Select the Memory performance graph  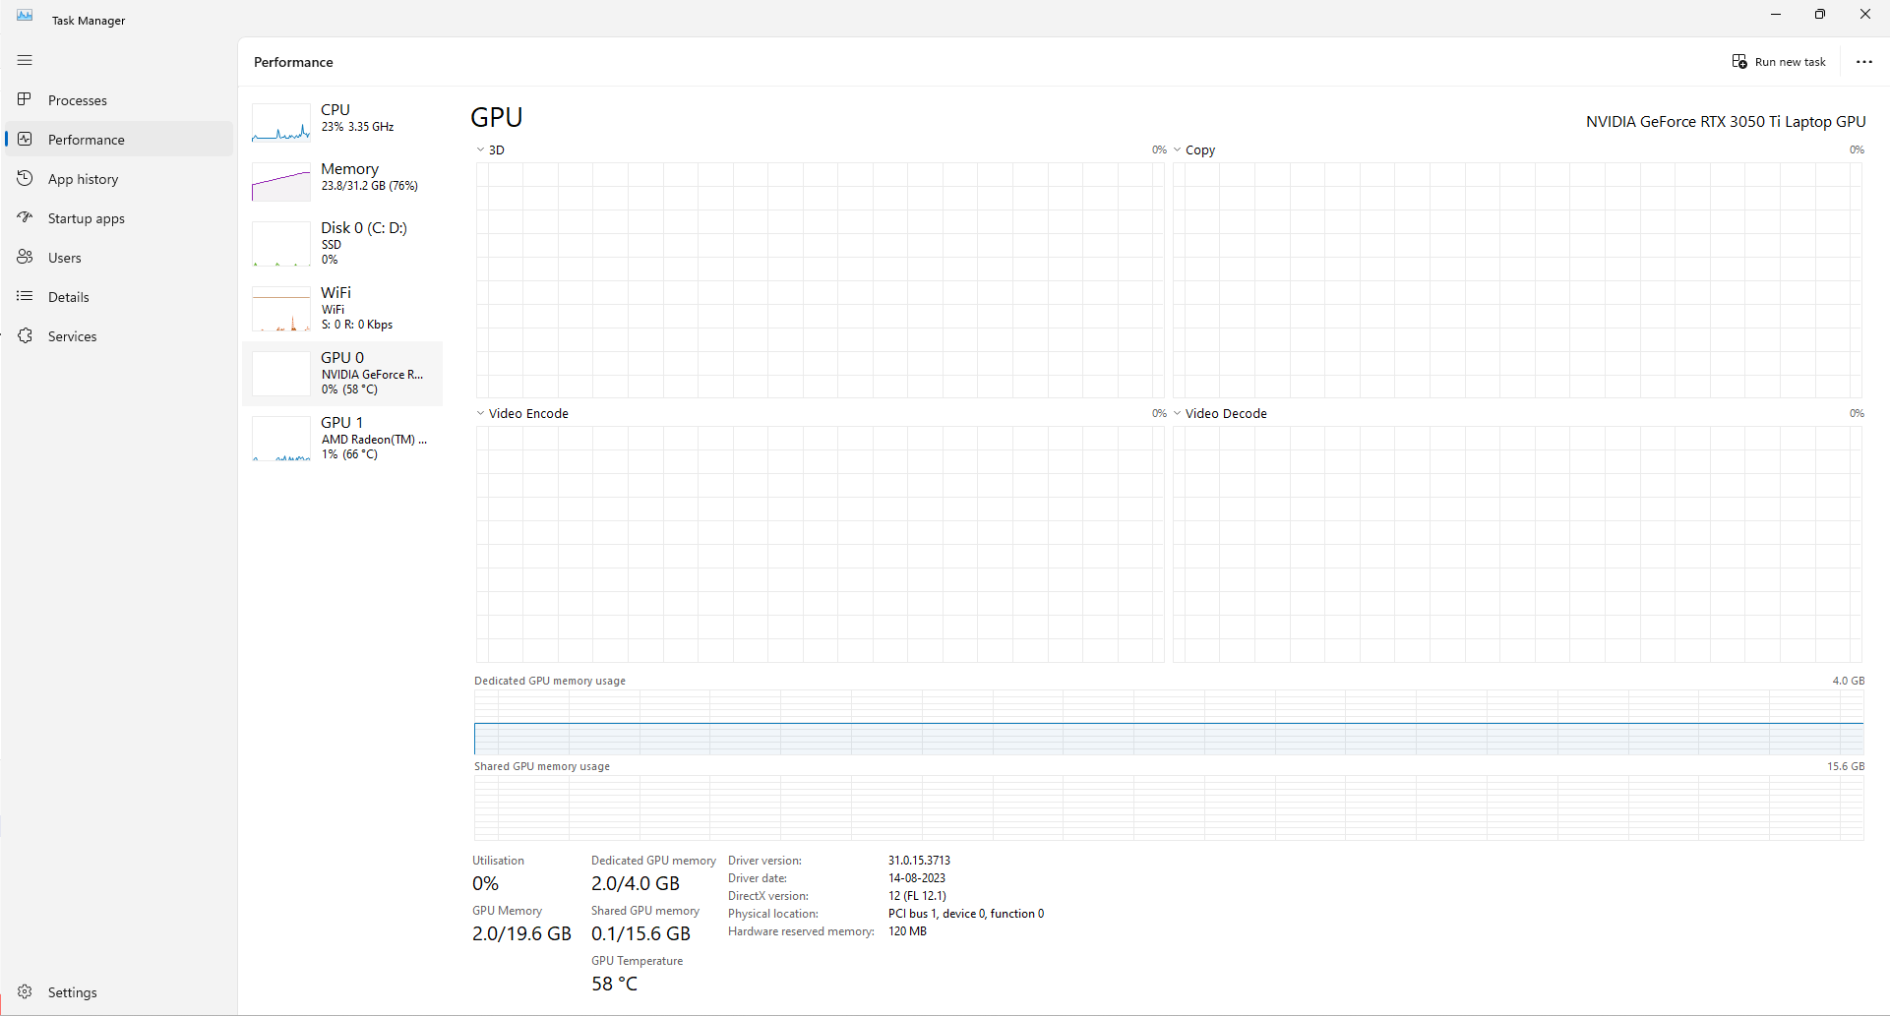click(342, 180)
